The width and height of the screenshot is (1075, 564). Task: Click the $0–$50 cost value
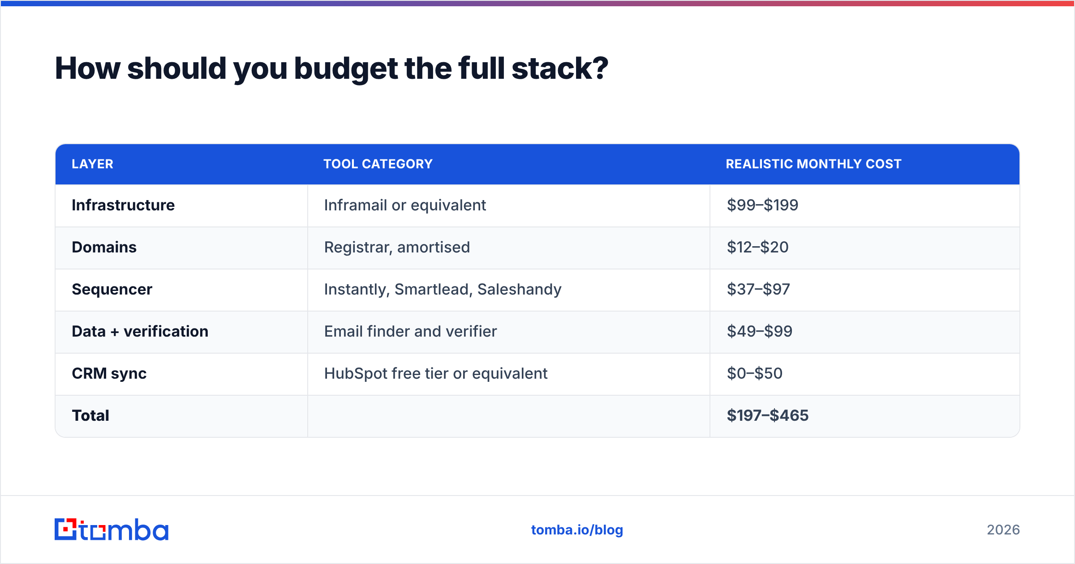(755, 373)
